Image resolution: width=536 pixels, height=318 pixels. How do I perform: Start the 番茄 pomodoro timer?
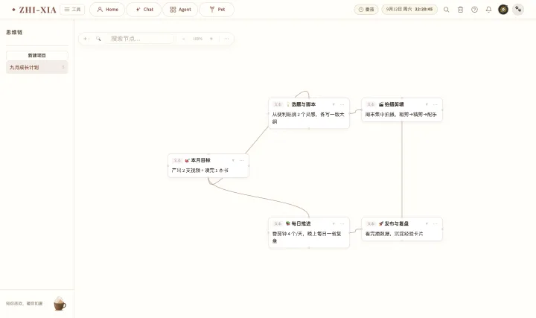[366, 10]
